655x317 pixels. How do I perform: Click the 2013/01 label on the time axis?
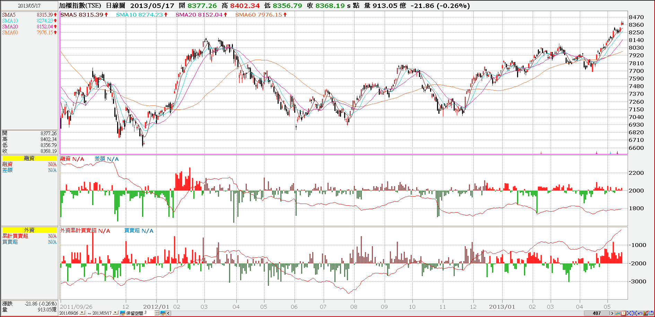point(502,307)
